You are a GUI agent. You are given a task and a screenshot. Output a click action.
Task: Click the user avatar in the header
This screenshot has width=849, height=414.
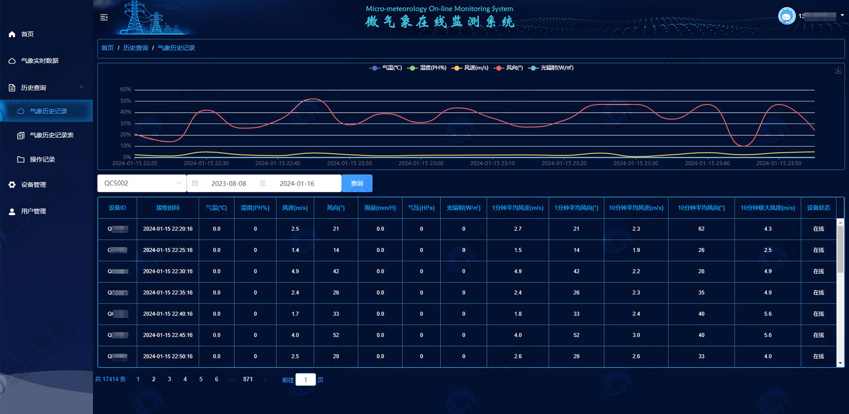click(x=787, y=16)
